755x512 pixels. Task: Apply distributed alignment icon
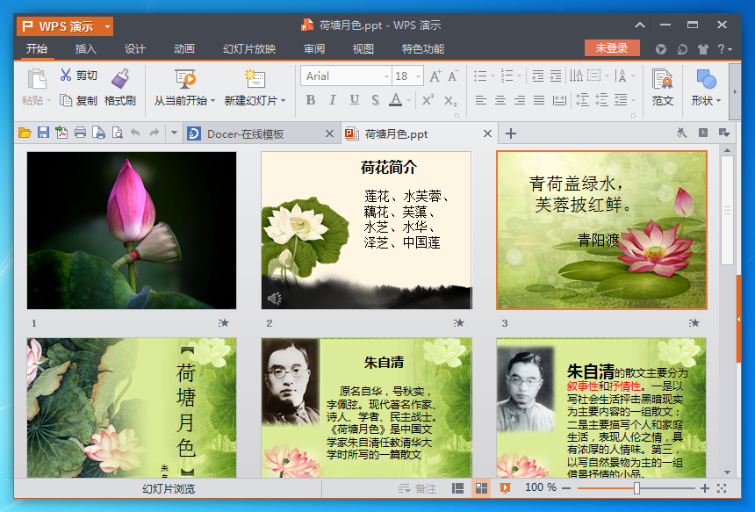pyautogui.click(x=559, y=100)
